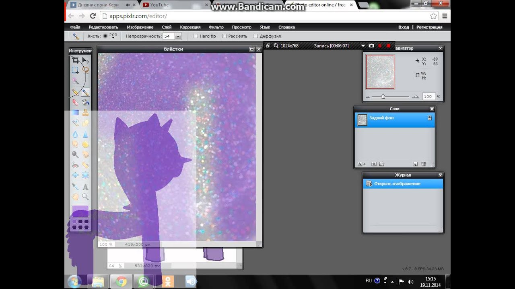This screenshot has height=289, width=515.
Task: Enable Диффузия checkbox
Action: point(256,36)
